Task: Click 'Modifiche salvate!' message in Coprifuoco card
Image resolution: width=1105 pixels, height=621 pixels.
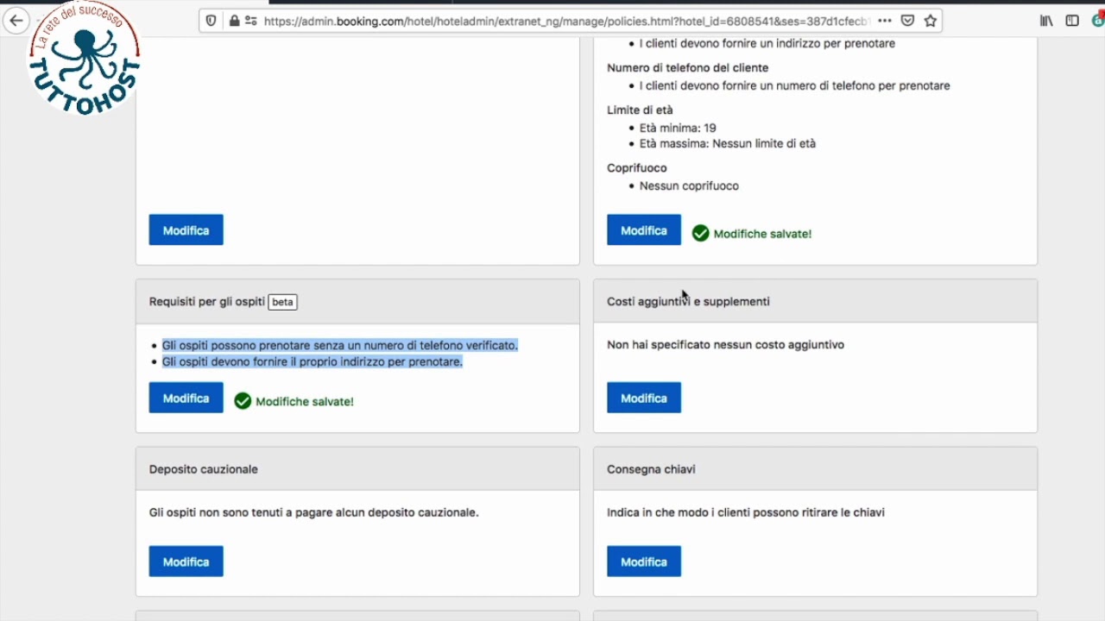Action: click(762, 234)
